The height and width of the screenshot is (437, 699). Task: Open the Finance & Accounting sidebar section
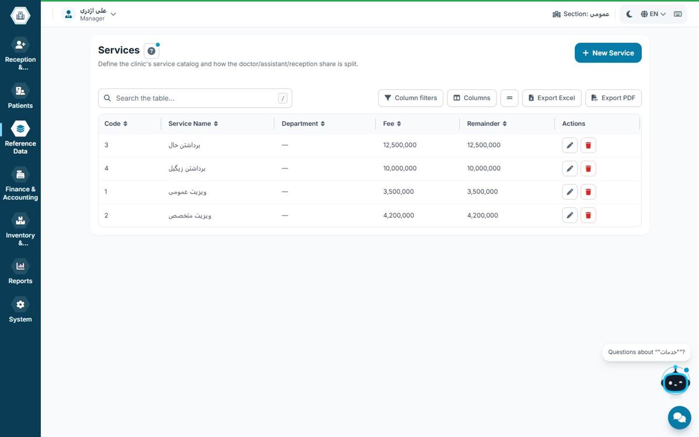tap(20, 184)
